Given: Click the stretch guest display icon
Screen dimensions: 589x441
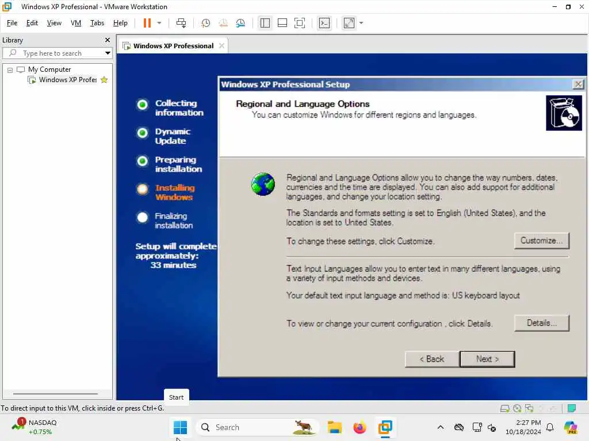Looking at the screenshot, I should click(x=349, y=23).
